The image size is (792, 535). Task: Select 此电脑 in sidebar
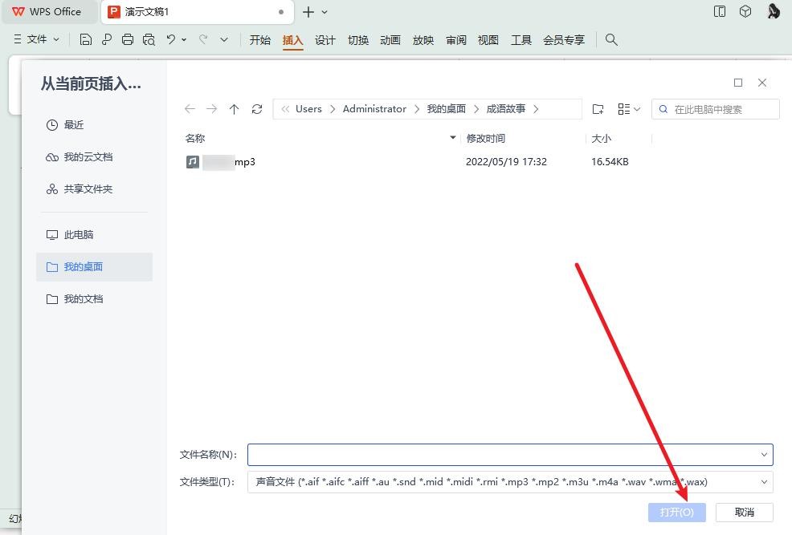pyautogui.click(x=79, y=235)
